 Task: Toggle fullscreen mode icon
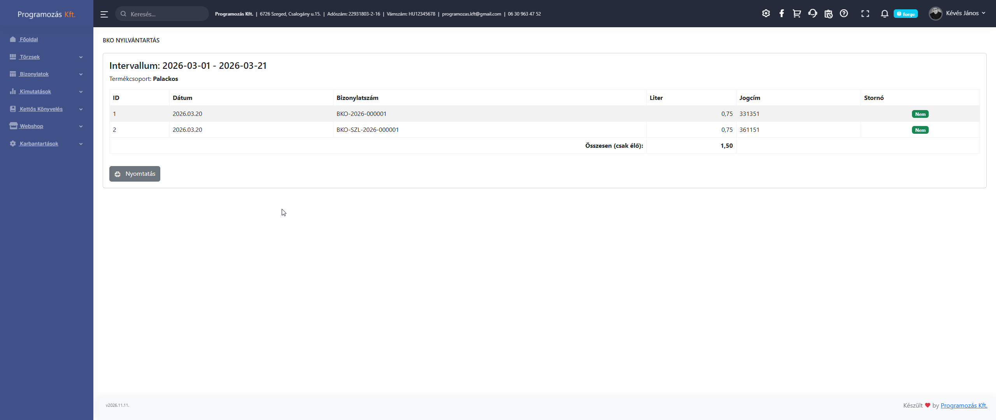865,14
